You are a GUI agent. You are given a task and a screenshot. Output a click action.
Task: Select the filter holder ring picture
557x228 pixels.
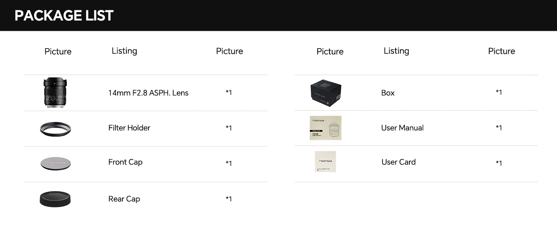[56, 128]
